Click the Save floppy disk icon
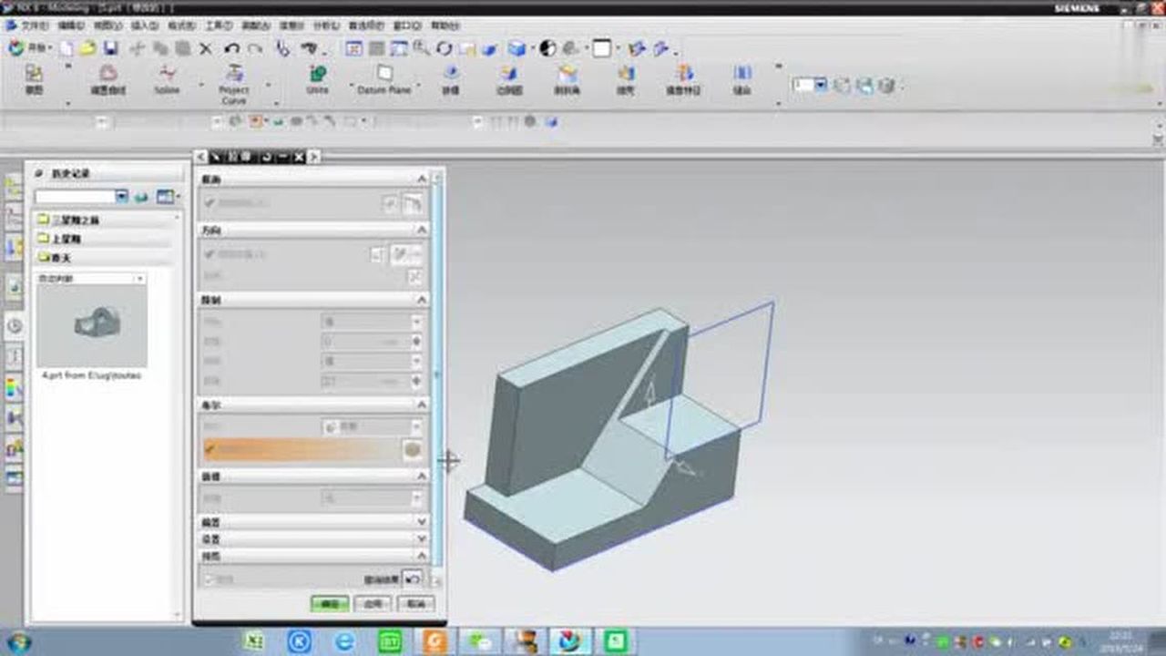Screen dimensions: 1166x656 [x=110, y=48]
